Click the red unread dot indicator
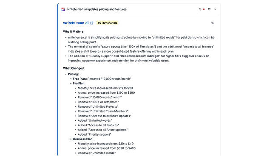The width and height of the screenshot is (278, 156). (x=204, y=9)
